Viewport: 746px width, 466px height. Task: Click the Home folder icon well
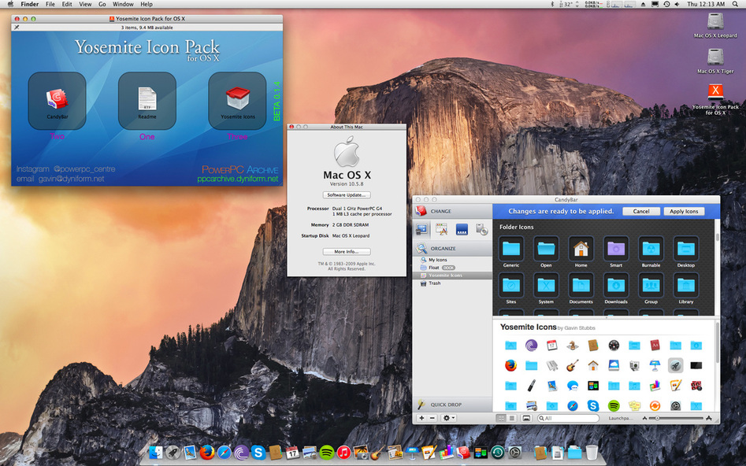[581, 249]
